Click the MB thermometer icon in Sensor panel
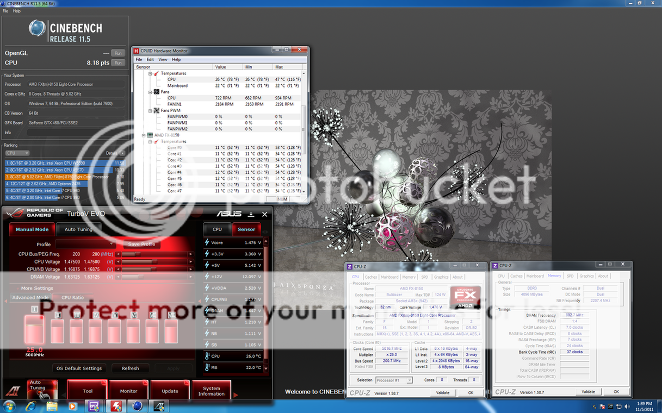The width and height of the screenshot is (662, 413). [207, 367]
